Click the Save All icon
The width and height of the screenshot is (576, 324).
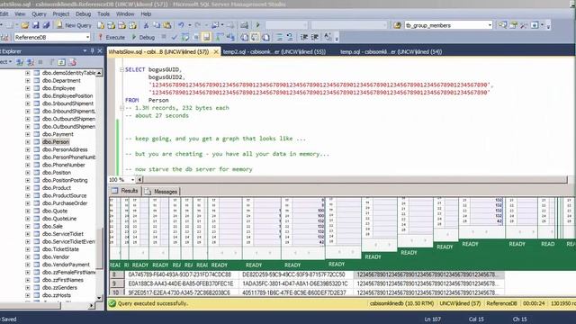point(46,25)
